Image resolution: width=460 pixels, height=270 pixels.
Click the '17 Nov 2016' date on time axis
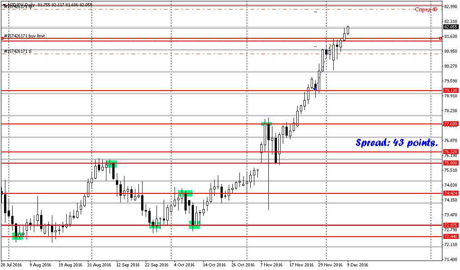pyautogui.click(x=301, y=265)
